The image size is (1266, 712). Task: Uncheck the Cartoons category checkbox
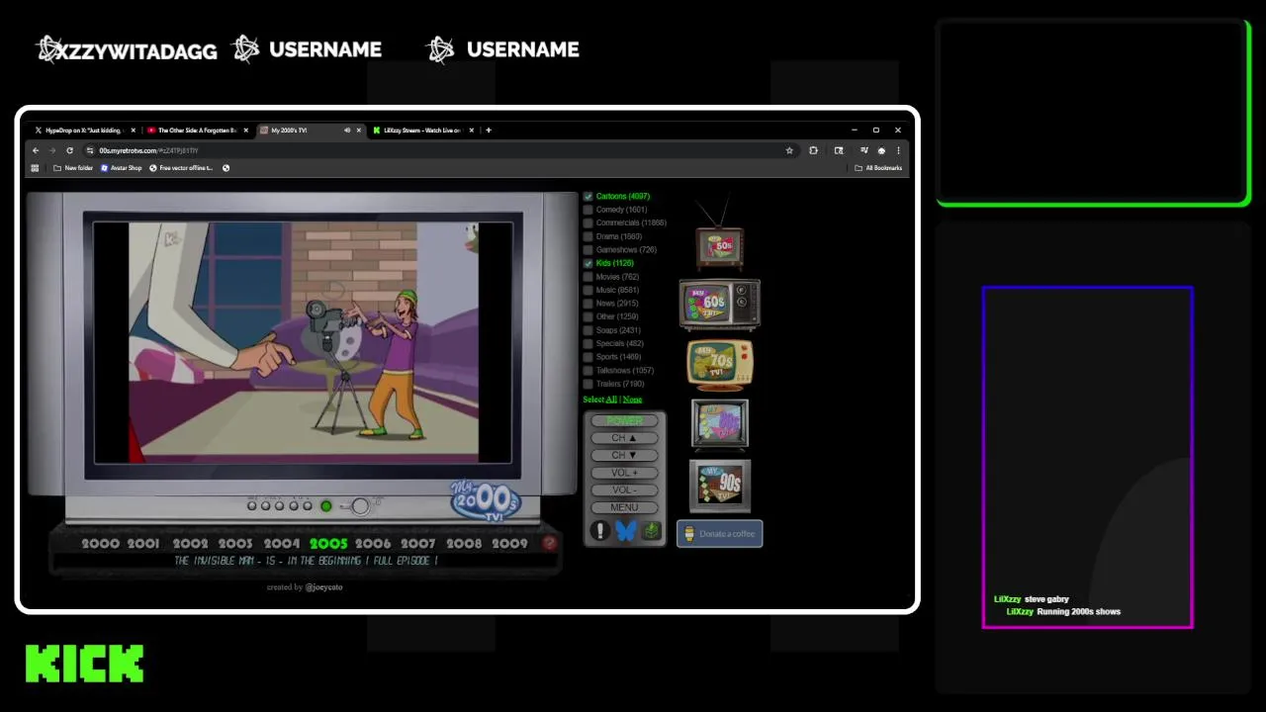pyautogui.click(x=588, y=196)
